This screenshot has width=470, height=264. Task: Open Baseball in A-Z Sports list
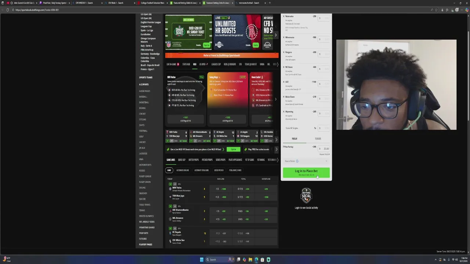[143, 97]
